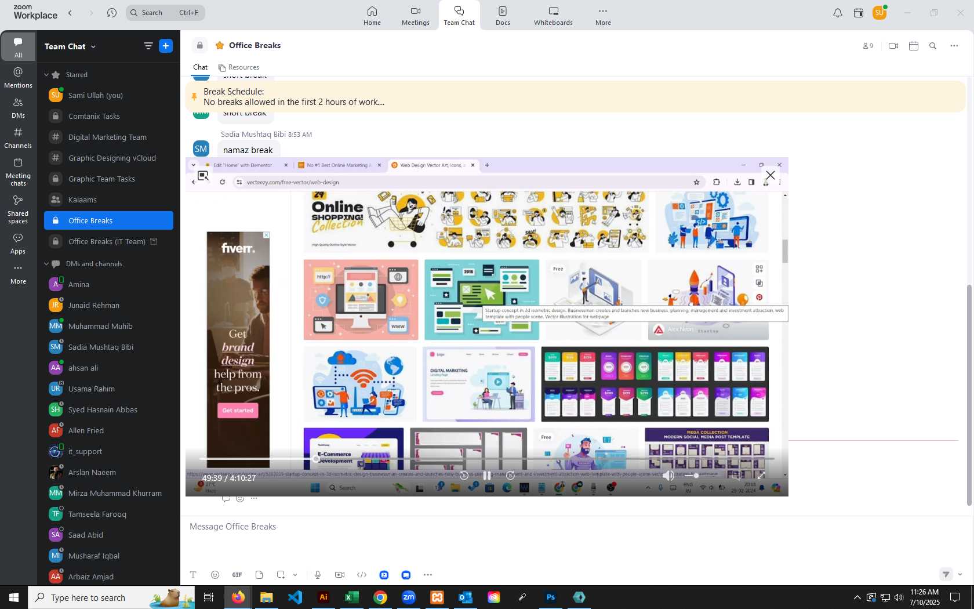Record audio message with microphone icon
The height and width of the screenshot is (609, 974).
pyautogui.click(x=318, y=575)
